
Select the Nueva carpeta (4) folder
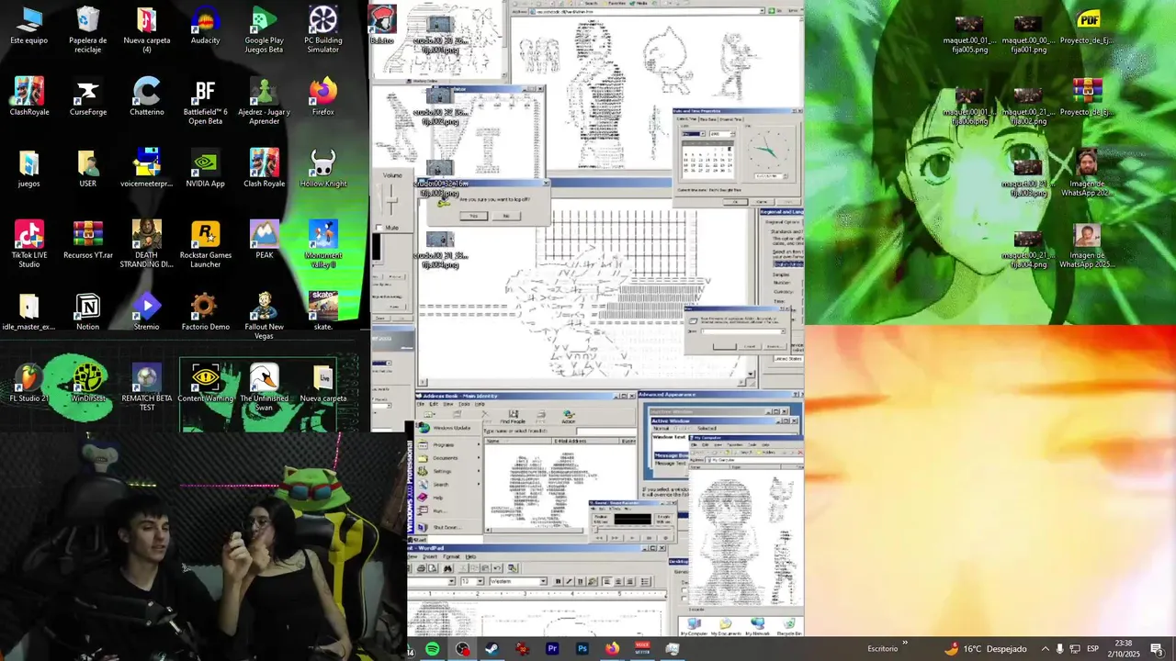tap(147, 29)
